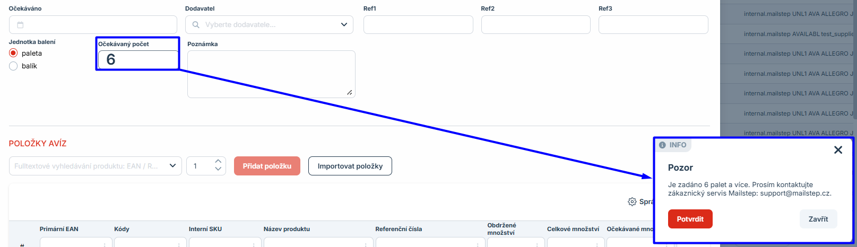
Task: Increase item quantity with up arrow
Action: click(218, 161)
